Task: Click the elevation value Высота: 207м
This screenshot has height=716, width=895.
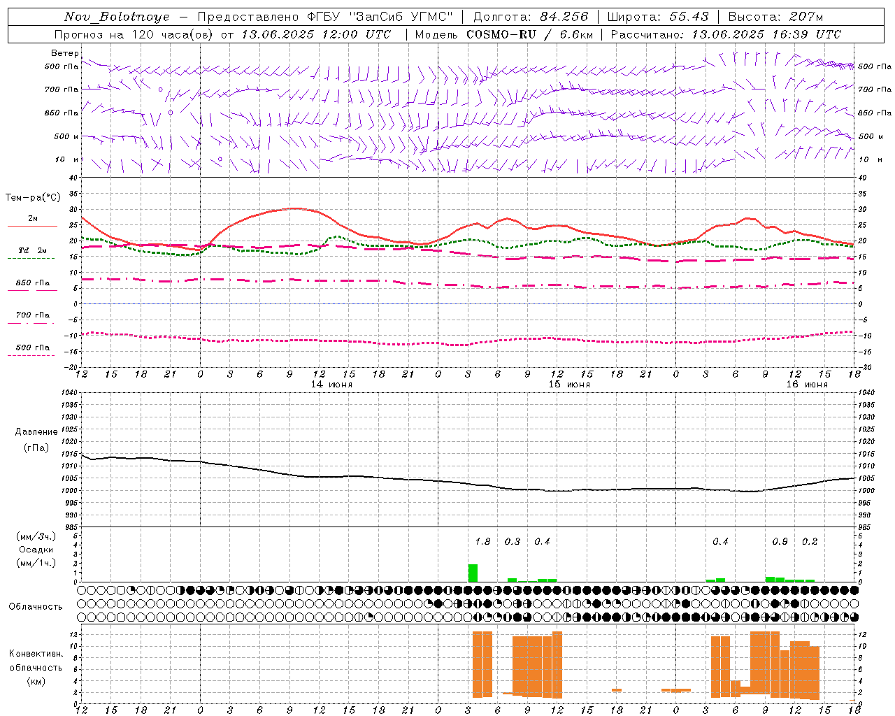Action: [x=775, y=17]
